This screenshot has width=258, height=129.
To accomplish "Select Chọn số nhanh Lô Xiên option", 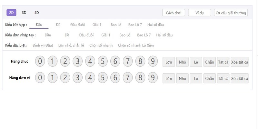I will (x=136, y=45).
